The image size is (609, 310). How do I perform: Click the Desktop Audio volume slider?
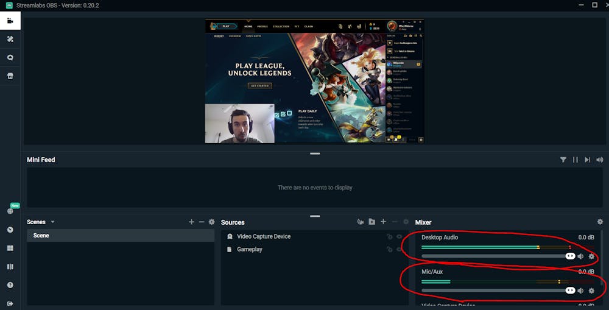tap(498, 256)
